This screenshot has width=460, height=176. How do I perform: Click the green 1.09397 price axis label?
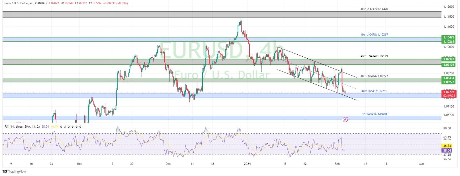point(449,59)
